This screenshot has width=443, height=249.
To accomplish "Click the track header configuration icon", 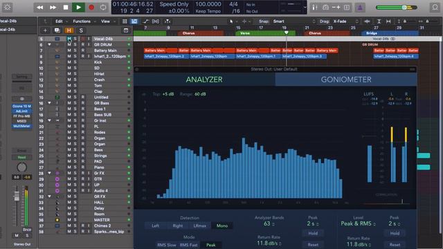I will [126, 30].
